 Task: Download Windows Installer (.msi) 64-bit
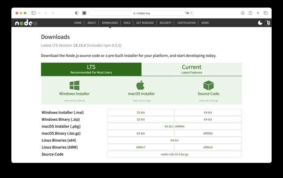coord(208,112)
